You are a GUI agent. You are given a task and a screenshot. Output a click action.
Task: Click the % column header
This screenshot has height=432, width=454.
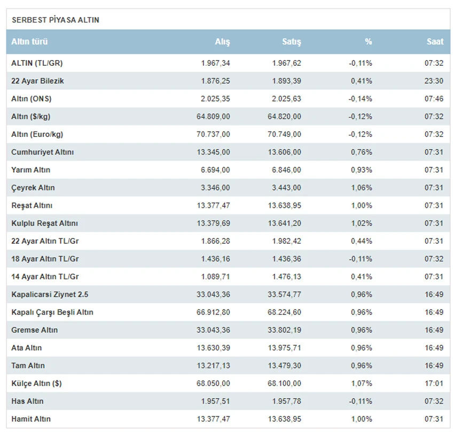pos(368,42)
